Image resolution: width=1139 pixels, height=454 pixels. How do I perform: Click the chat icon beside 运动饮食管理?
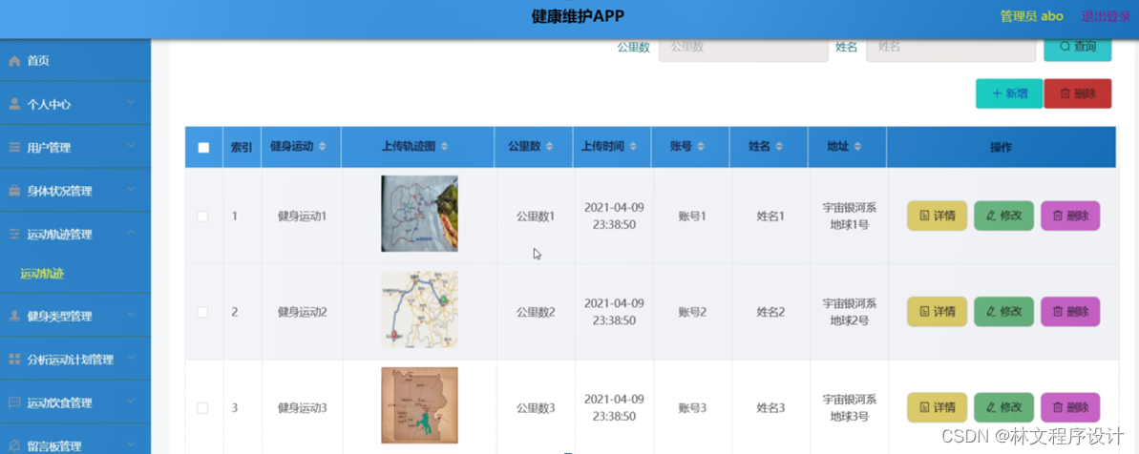(14, 402)
